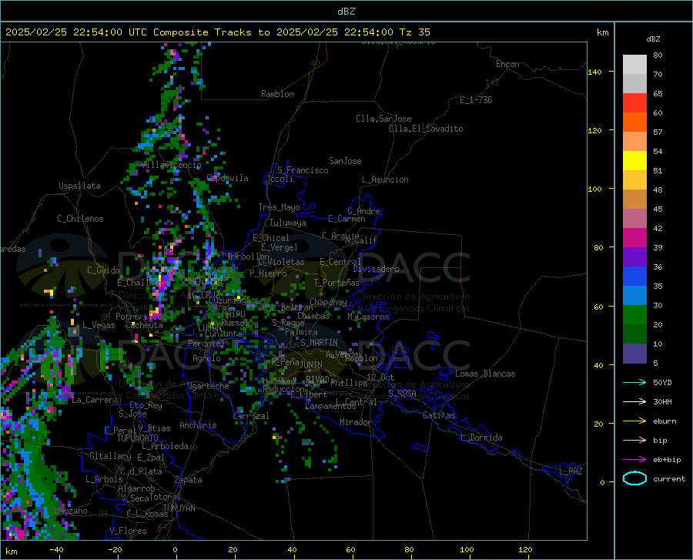The image size is (693, 560).
Task: Select the purple 36 dBZ color swatch
Action: [634, 257]
